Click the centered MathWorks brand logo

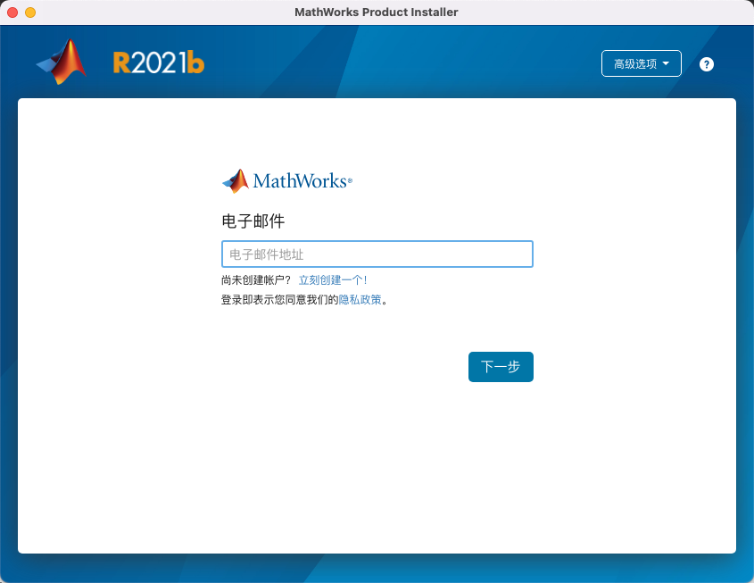(286, 180)
